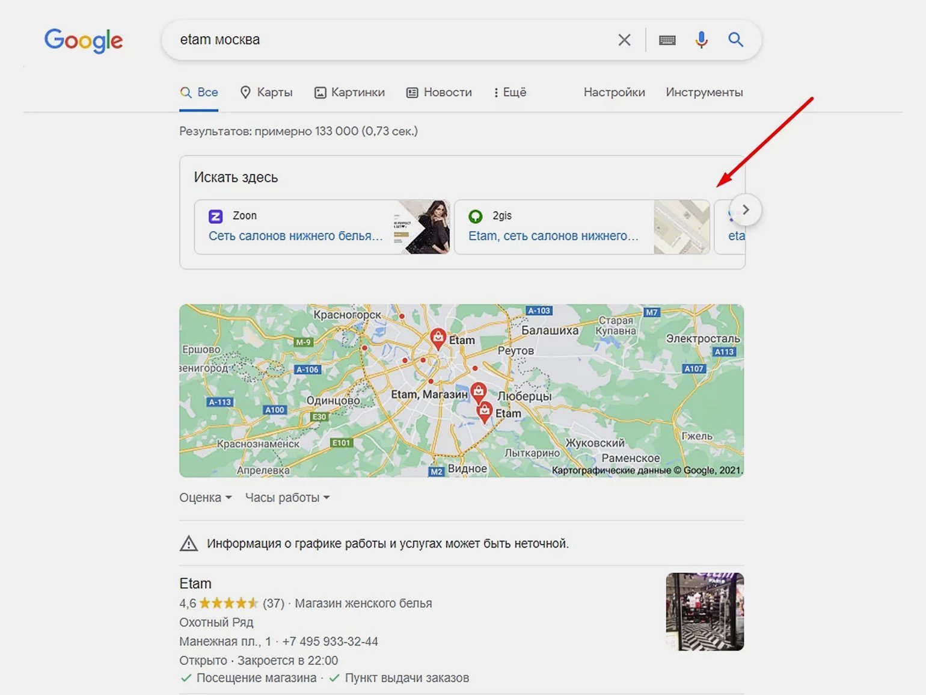This screenshot has height=695, width=926.
Task: Start voice search with microphone icon
Action: pos(701,40)
